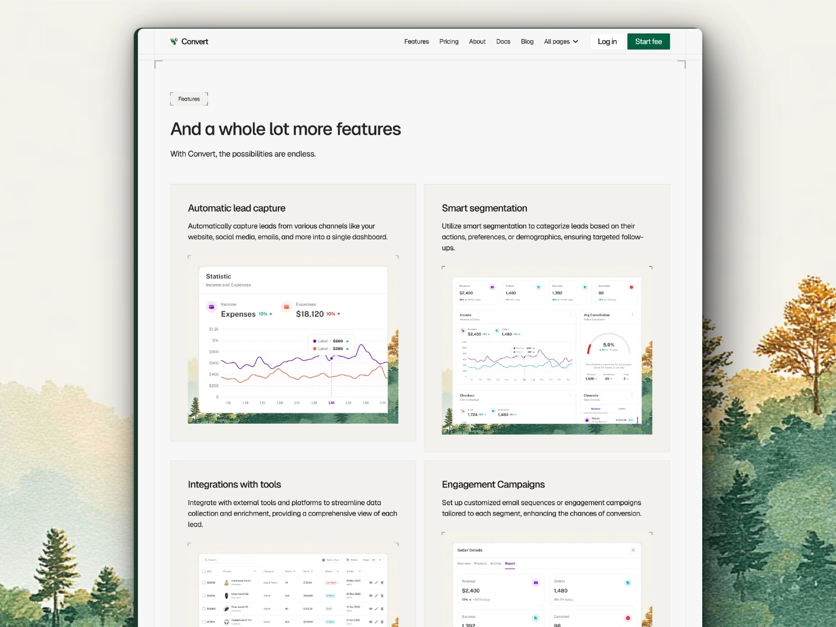Viewport: 836px width, 627px height.
Task: Click the Canceled red icon in segmentation dashboard
Action: click(x=631, y=287)
